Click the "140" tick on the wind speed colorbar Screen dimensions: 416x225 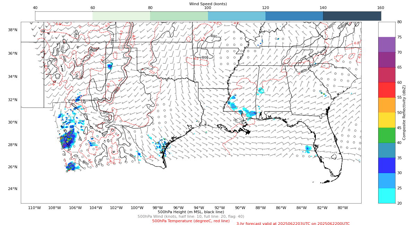point(323,8)
